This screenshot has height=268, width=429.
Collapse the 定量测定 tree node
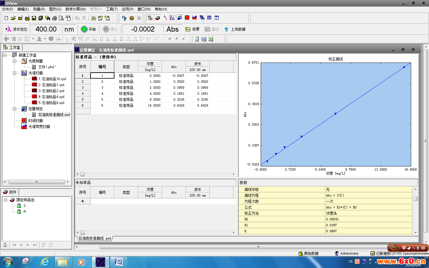(14, 109)
